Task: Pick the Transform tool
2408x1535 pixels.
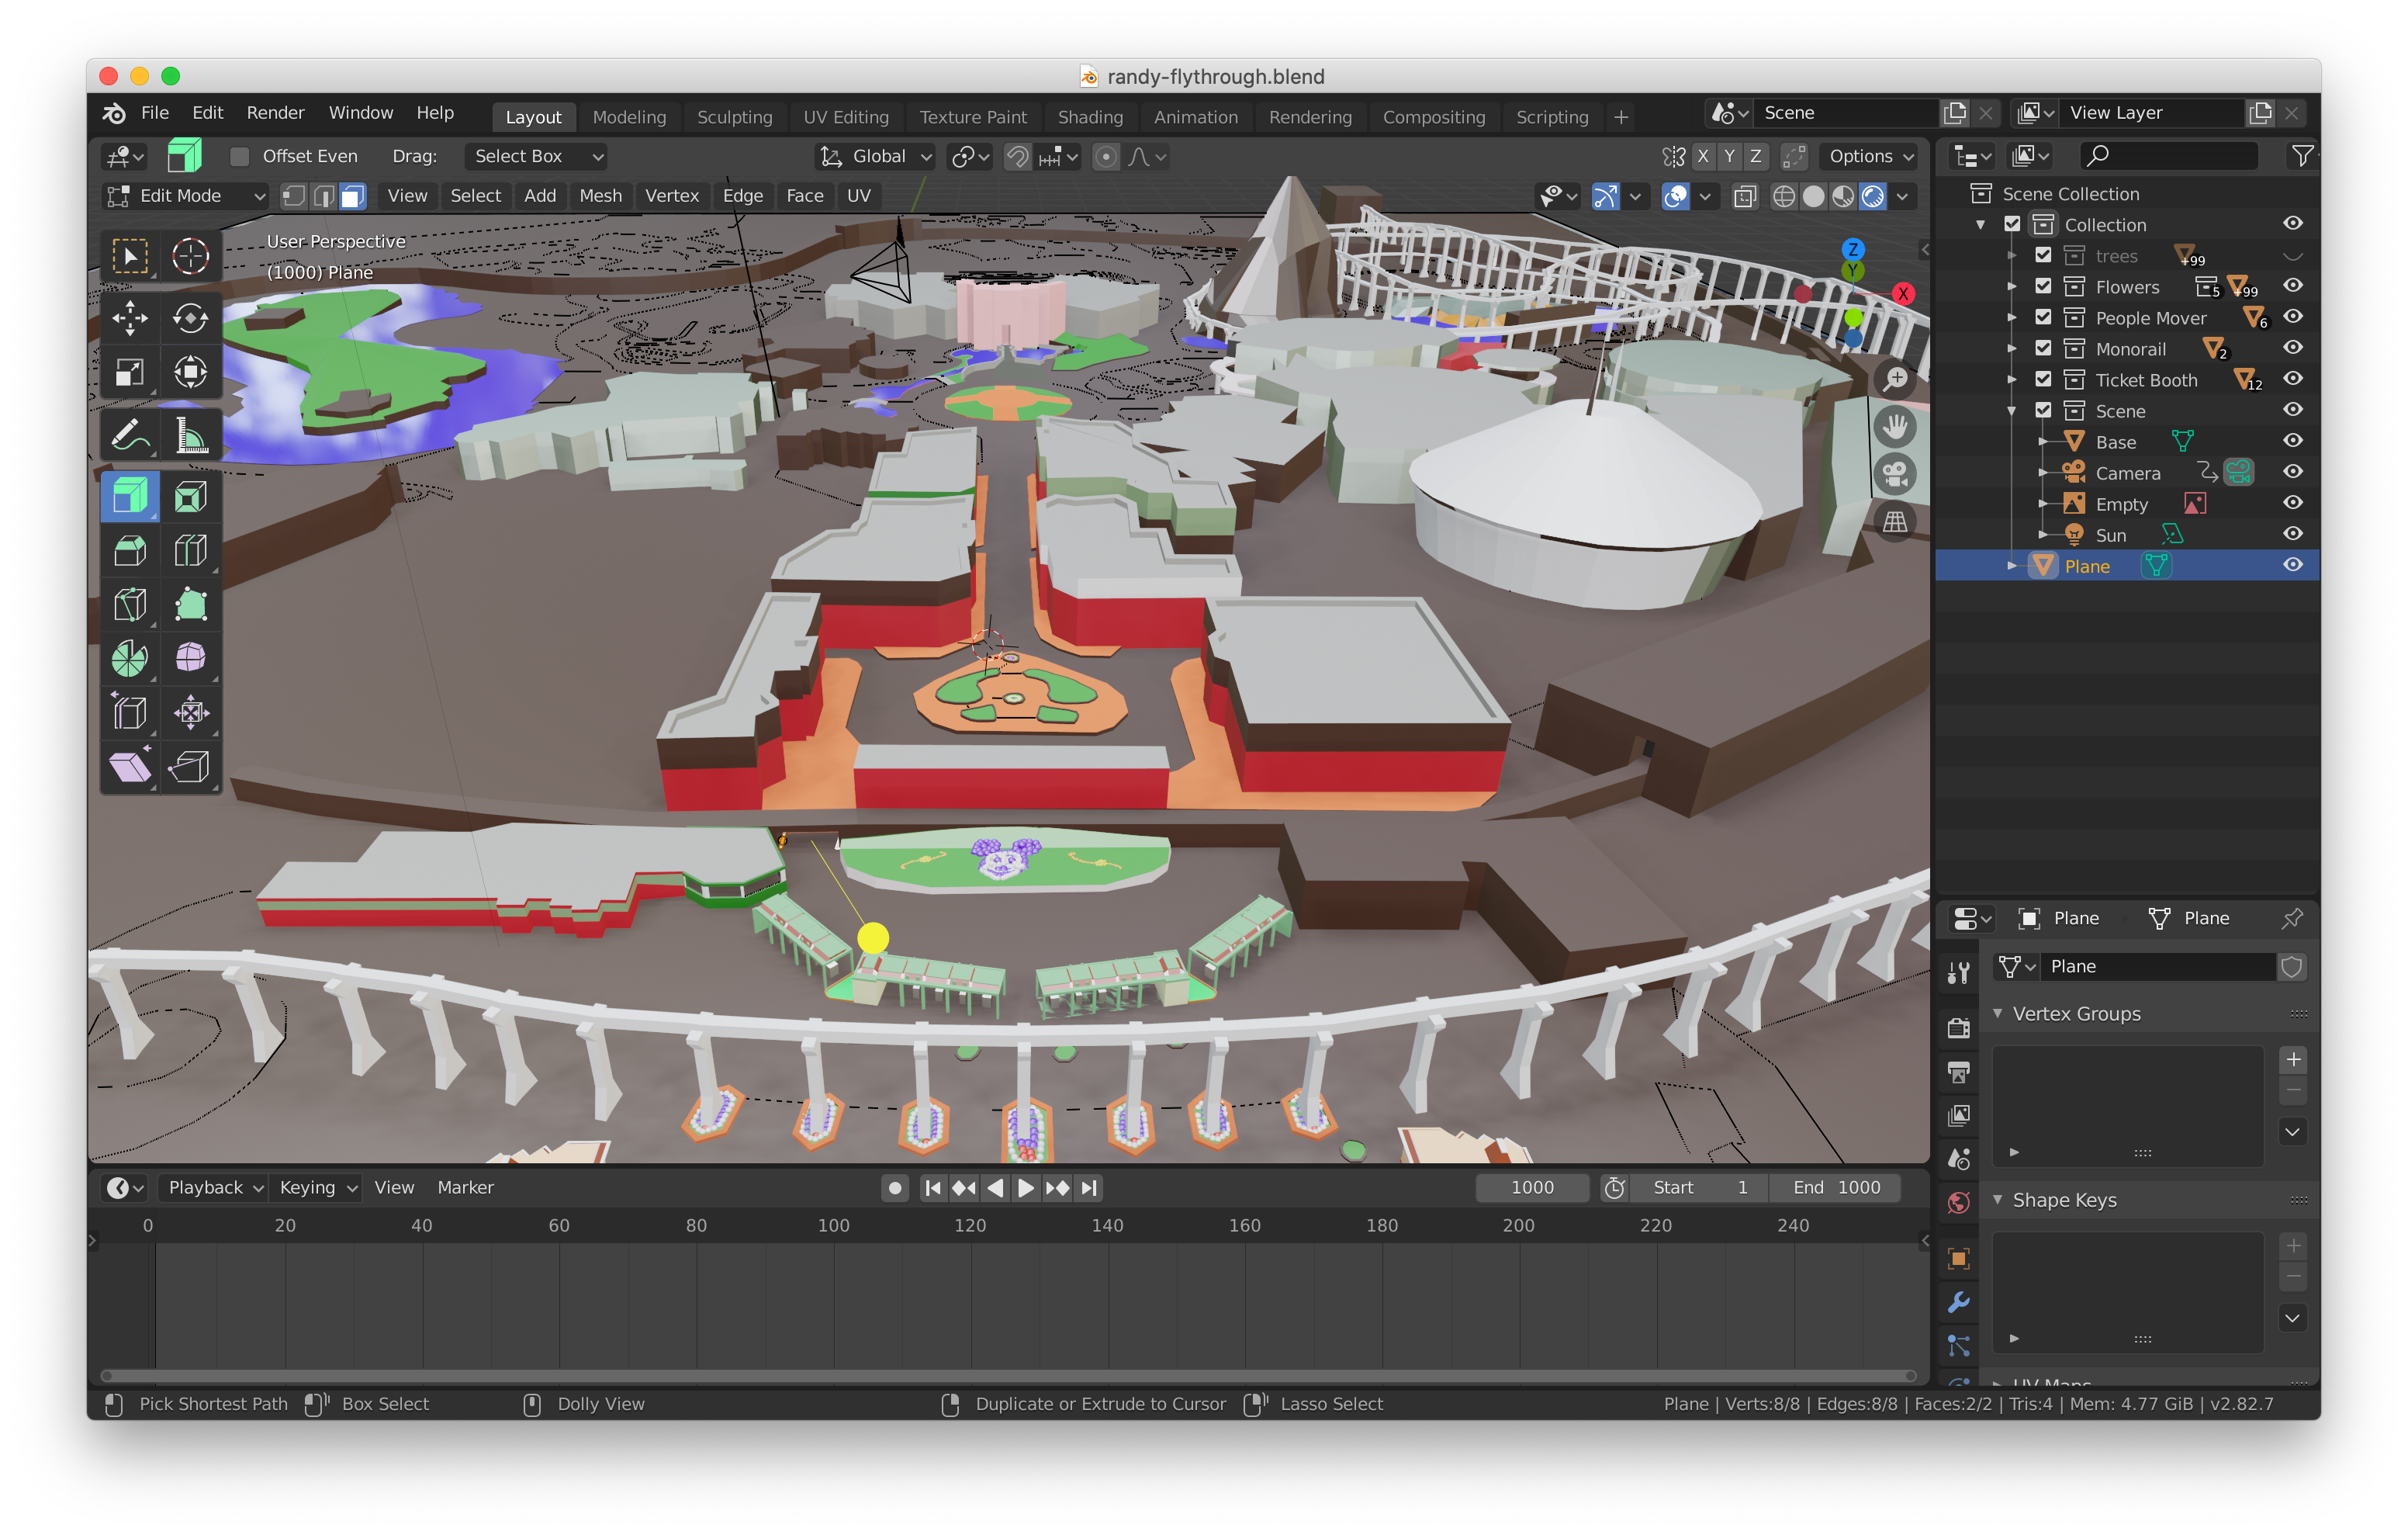Action: [x=190, y=372]
